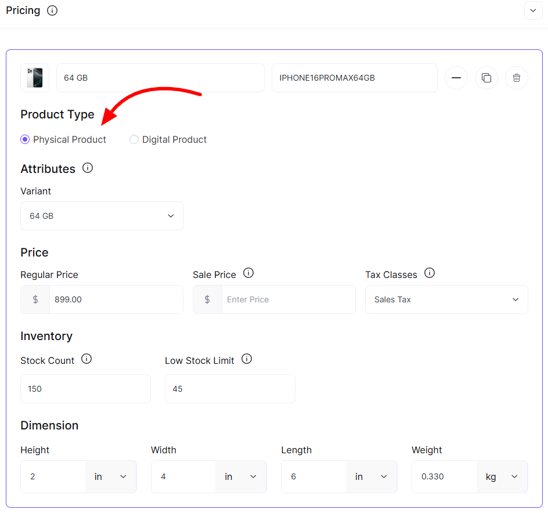Open the Length unit dropdown
This screenshot has height=513, width=548.
click(x=372, y=476)
